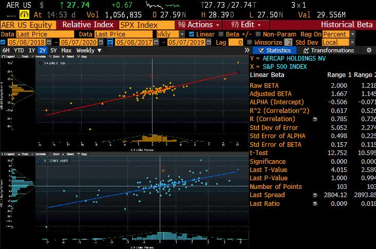This screenshot has width=376, height=249.
Task: Click the t-Test value 12.752
Action: click(337, 153)
